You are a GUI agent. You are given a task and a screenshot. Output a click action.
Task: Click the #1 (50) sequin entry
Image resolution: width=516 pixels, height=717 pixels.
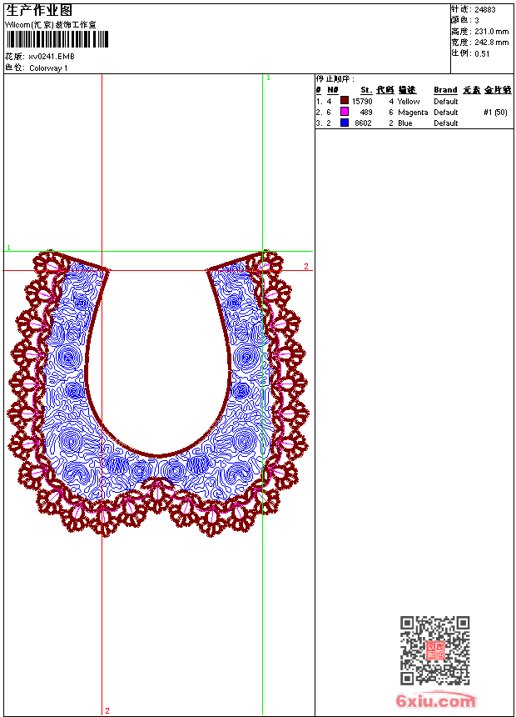[x=495, y=113]
